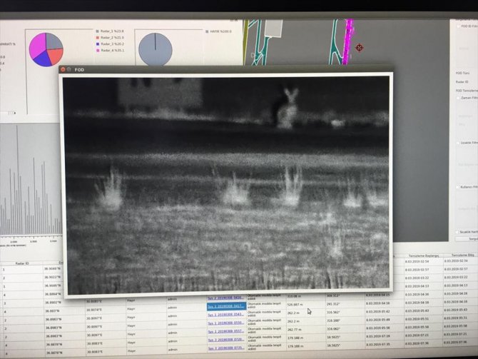
Task: Open the highlighted fod file link at 526.097 m
Action: pos(225,305)
